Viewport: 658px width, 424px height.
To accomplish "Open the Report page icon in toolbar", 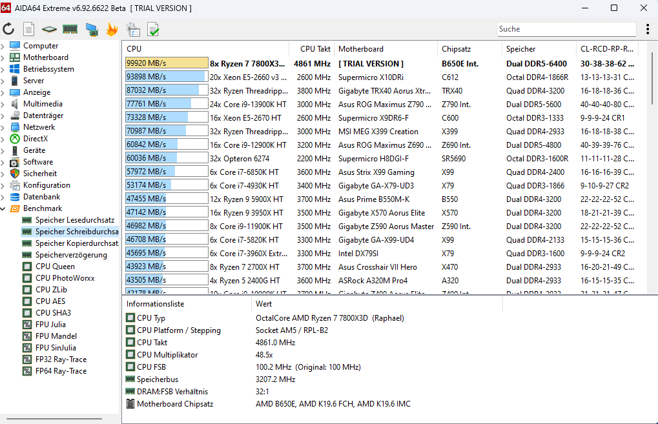I will point(28,29).
